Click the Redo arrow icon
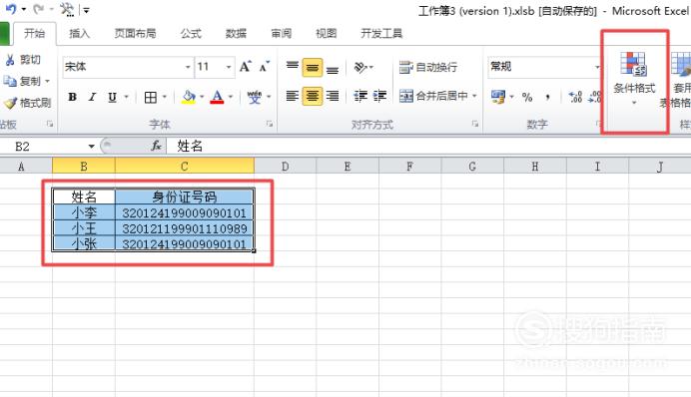Screen dimensions: 691x397 (x=38, y=8)
